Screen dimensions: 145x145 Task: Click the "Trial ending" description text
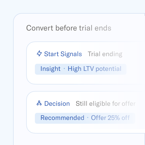(105, 54)
